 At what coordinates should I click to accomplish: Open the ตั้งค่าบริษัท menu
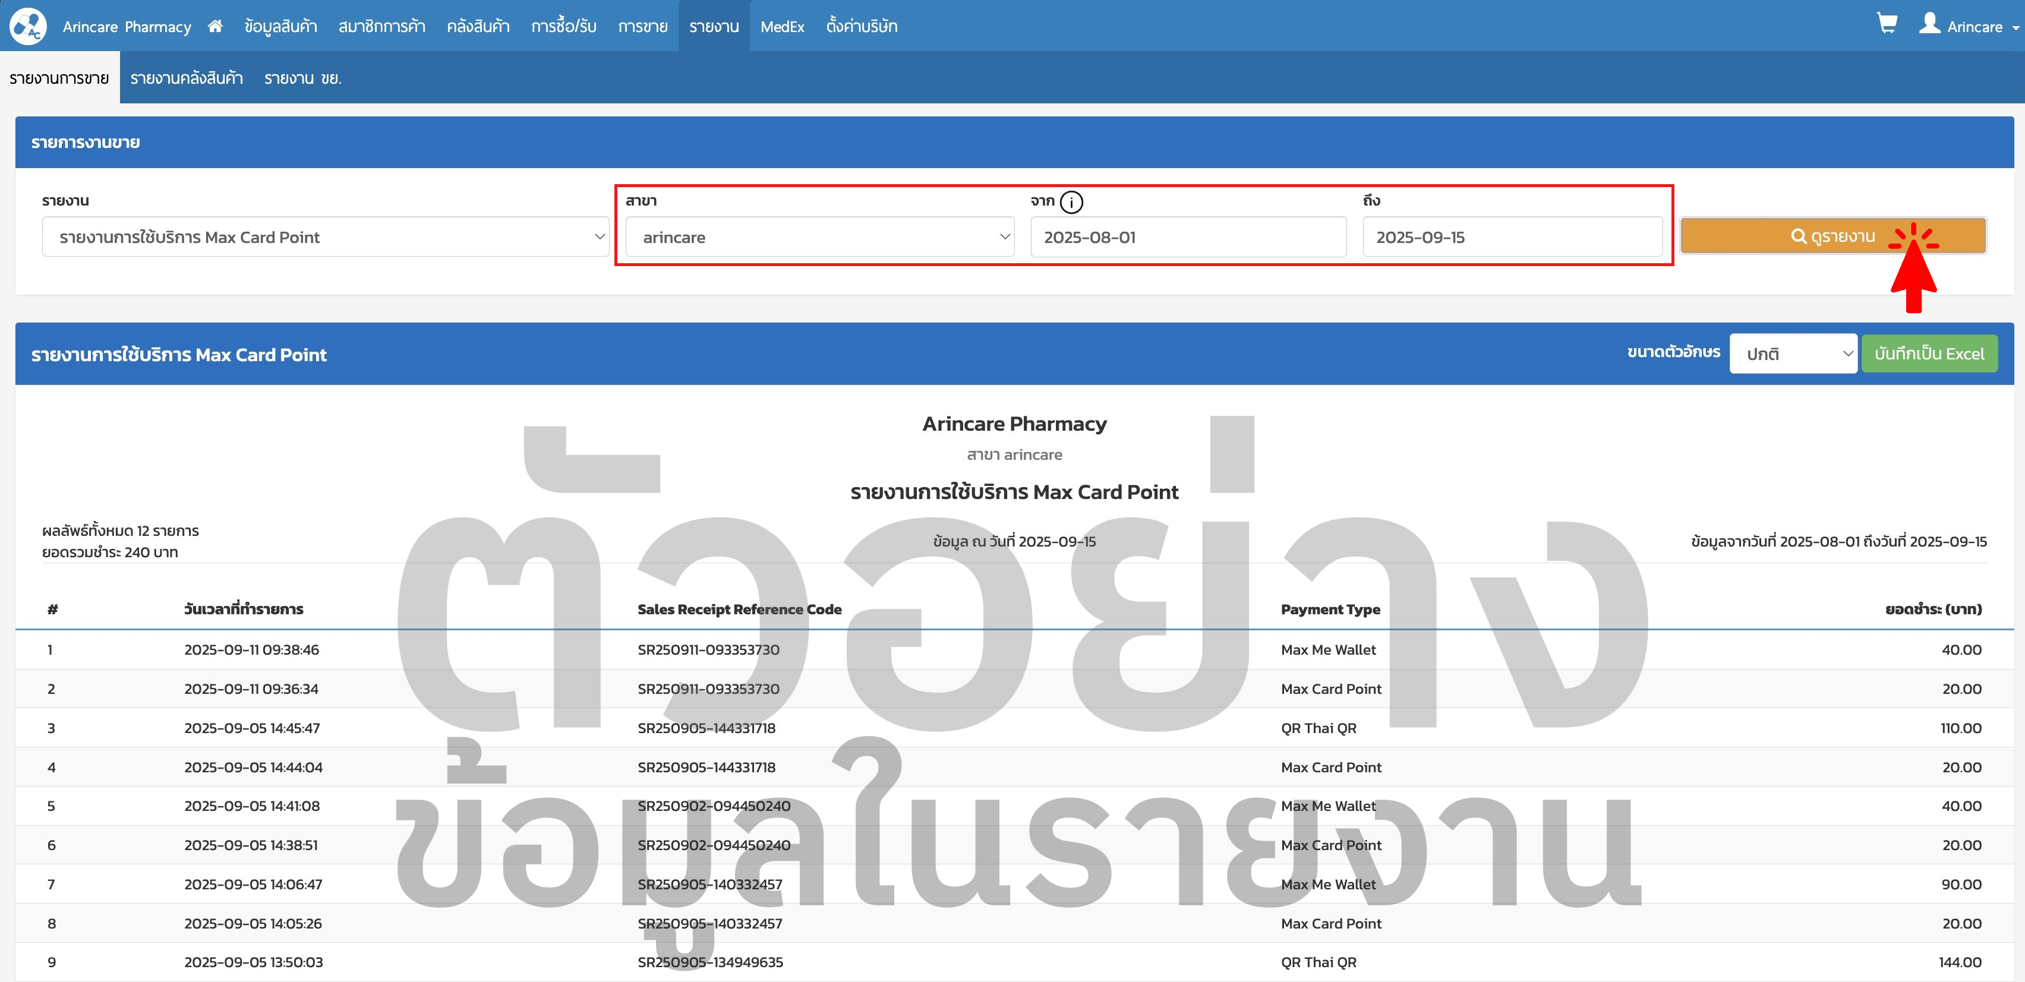[861, 27]
